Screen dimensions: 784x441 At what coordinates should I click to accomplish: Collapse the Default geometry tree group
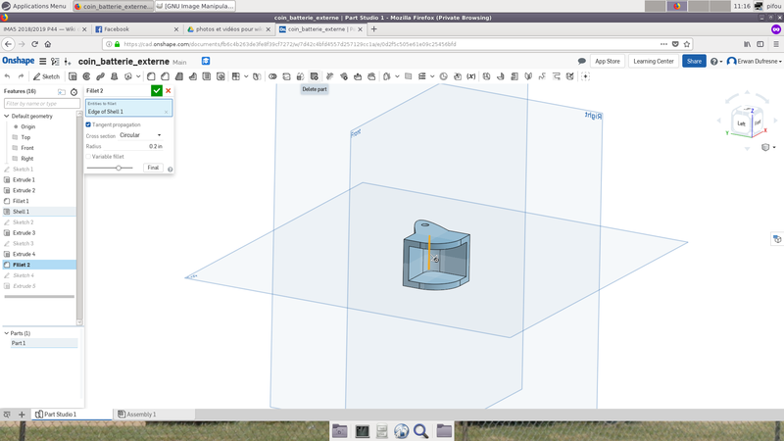[6, 116]
